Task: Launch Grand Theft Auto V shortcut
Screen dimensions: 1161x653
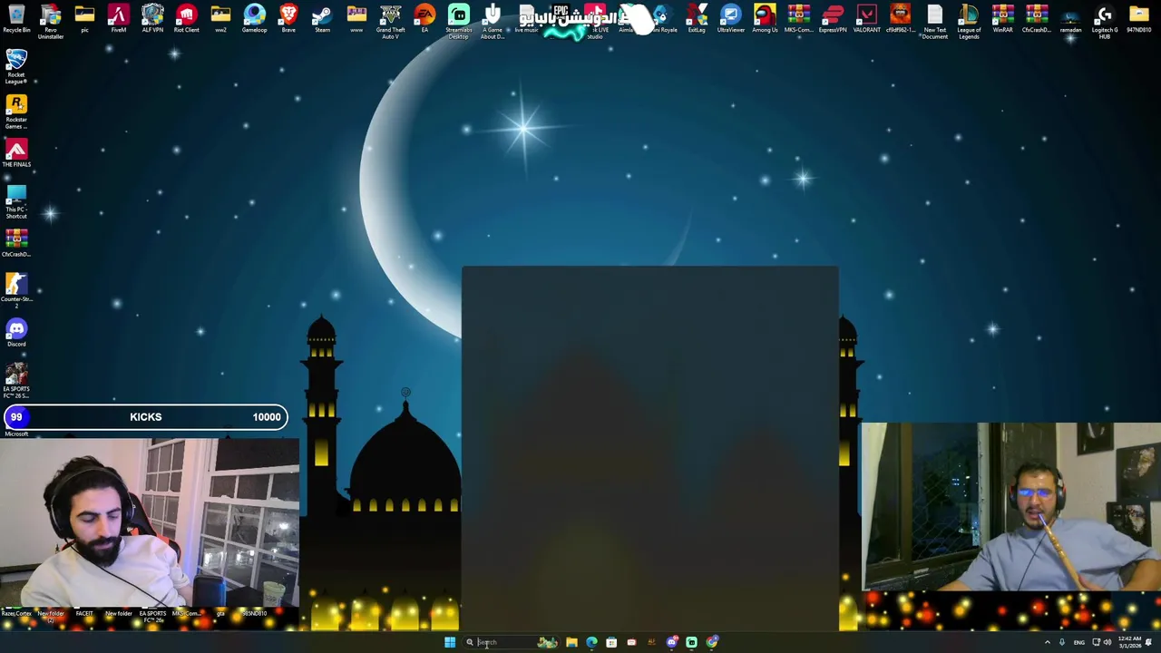Action: (x=390, y=22)
